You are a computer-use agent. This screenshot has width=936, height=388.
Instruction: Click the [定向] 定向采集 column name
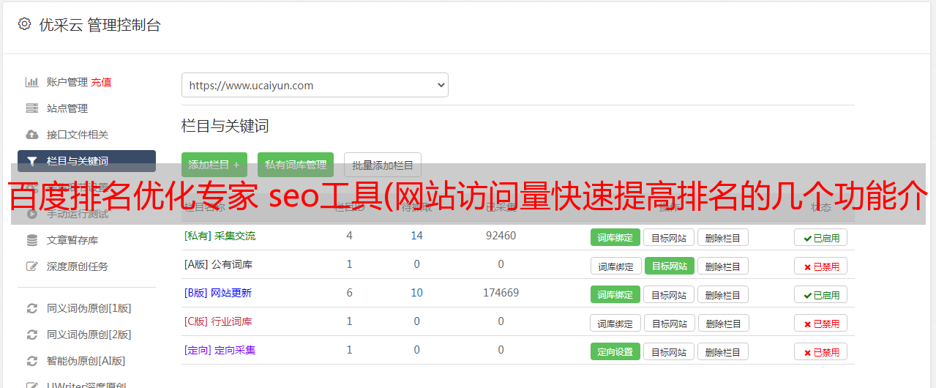click(x=220, y=350)
